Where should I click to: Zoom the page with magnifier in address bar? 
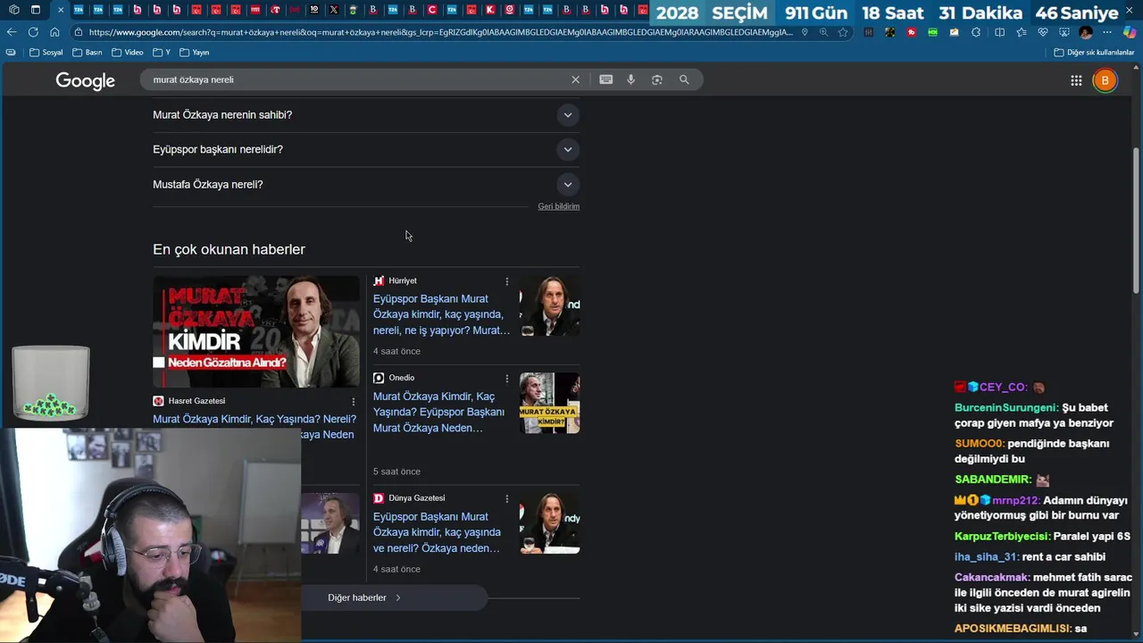[x=823, y=32]
